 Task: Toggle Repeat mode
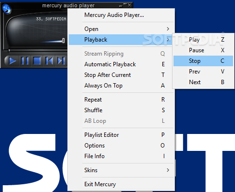tap(121, 100)
